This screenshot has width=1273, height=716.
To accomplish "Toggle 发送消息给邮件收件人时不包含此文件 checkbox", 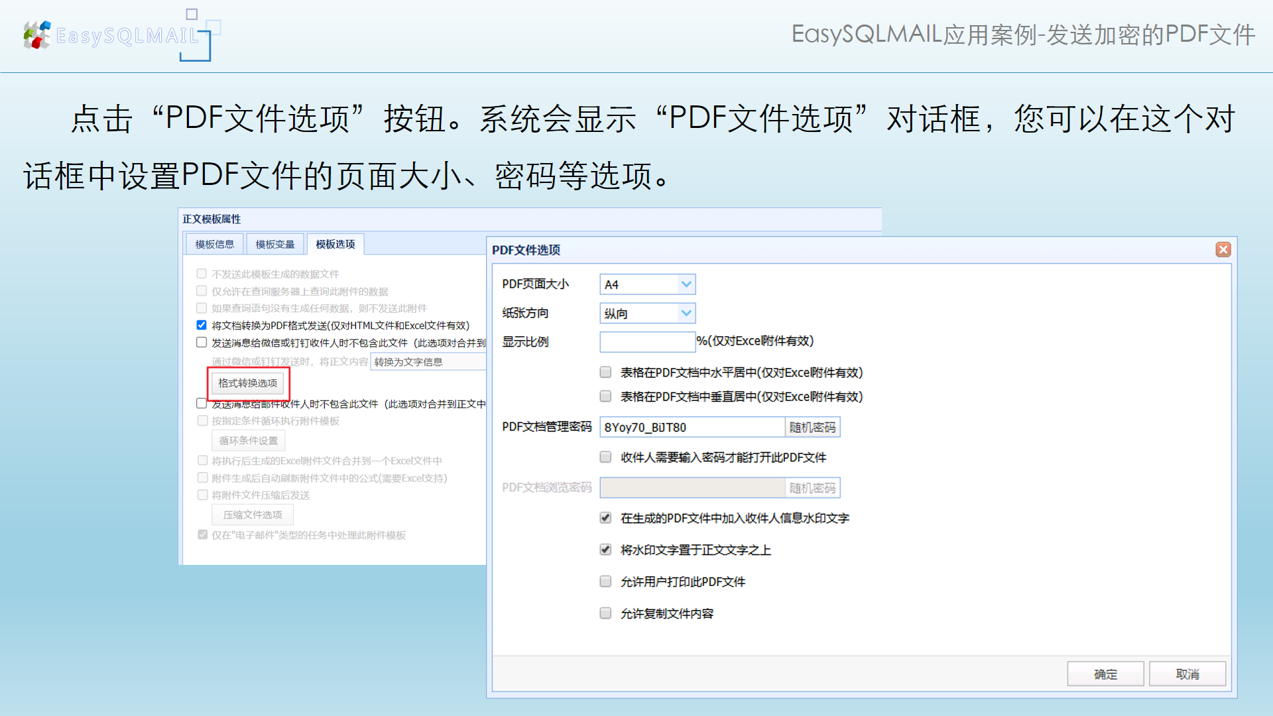I will click(202, 403).
